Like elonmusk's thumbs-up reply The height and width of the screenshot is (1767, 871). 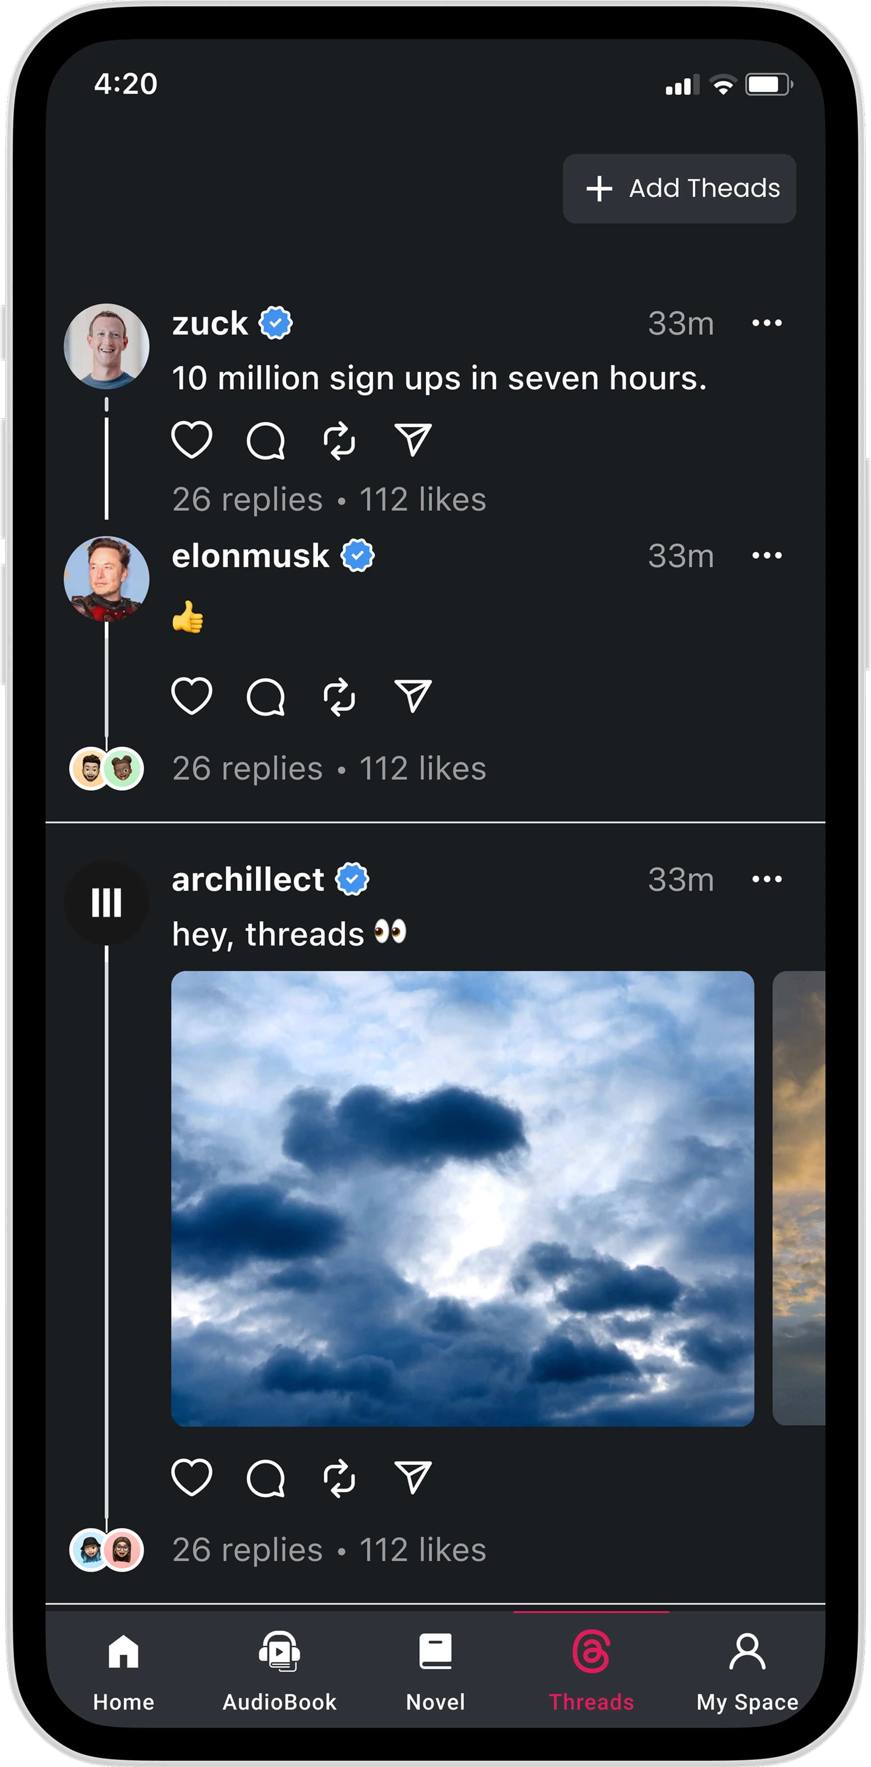pos(191,696)
